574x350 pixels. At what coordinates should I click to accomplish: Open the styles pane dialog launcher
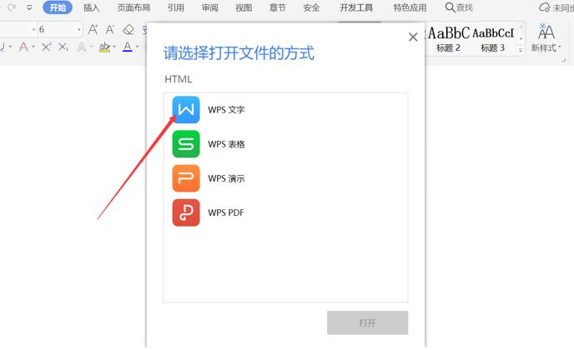564,60
